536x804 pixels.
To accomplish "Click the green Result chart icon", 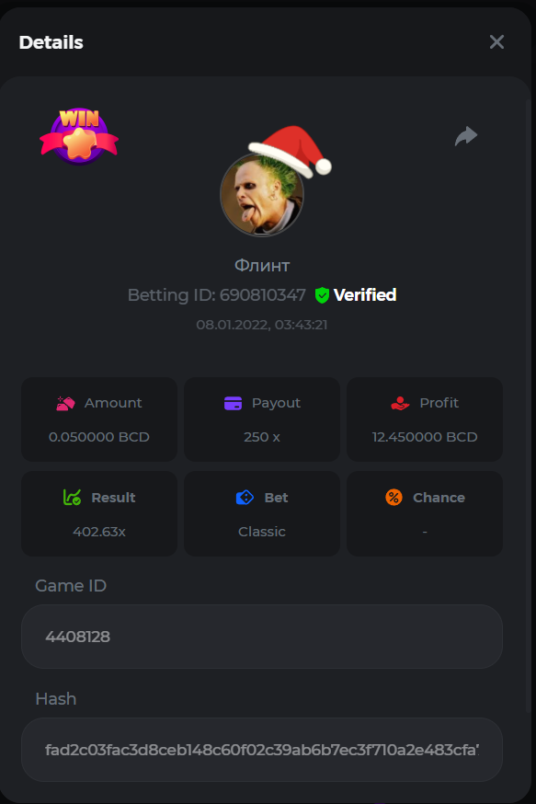I will click(x=73, y=498).
